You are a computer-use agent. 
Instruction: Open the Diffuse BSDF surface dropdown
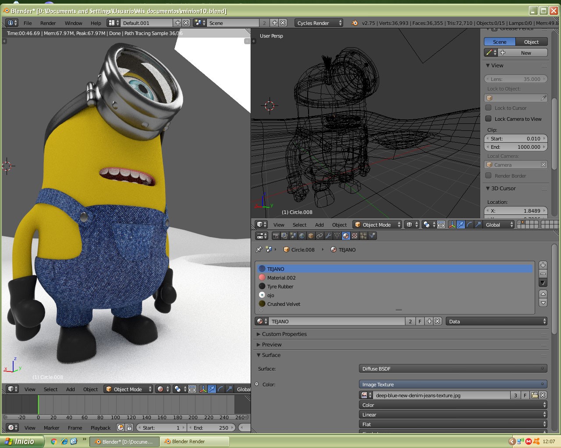point(452,368)
